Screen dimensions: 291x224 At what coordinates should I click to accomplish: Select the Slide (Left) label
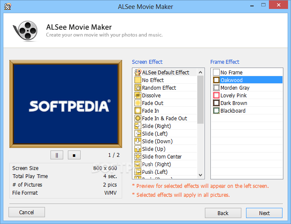[155, 133]
